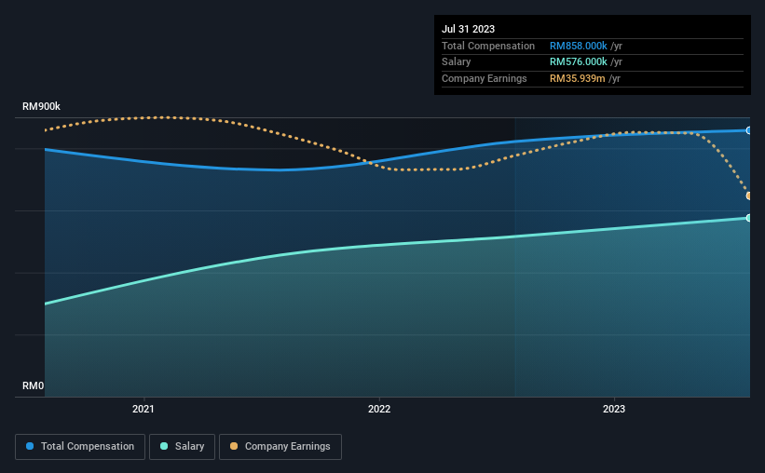Image resolution: width=765 pixels, height=473 pixels.
Task: Select the Total Compensation end data point
Action: pyautogui.click(x=748, y=130)
